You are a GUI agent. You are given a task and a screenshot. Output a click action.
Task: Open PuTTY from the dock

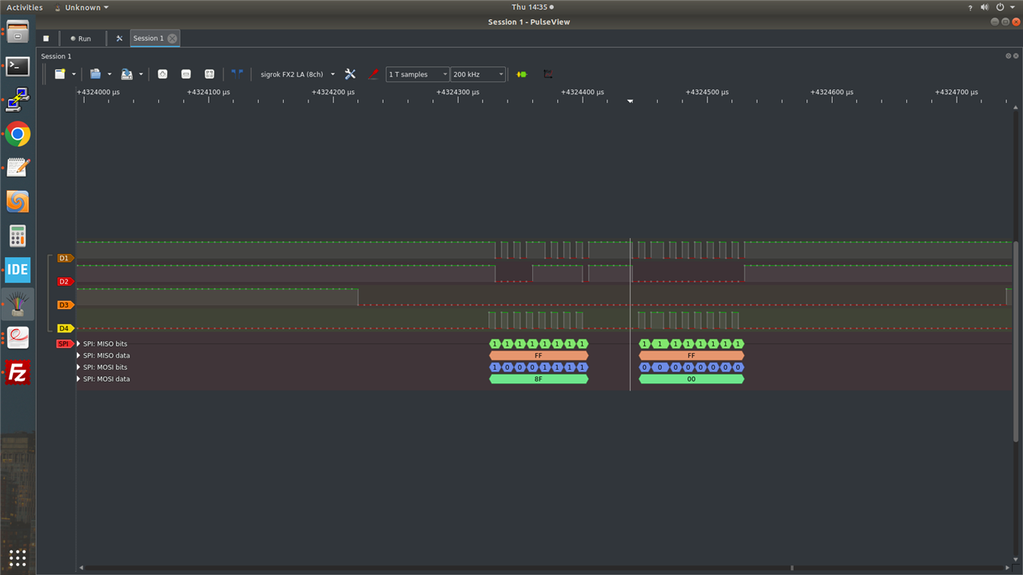click(18, 100)
